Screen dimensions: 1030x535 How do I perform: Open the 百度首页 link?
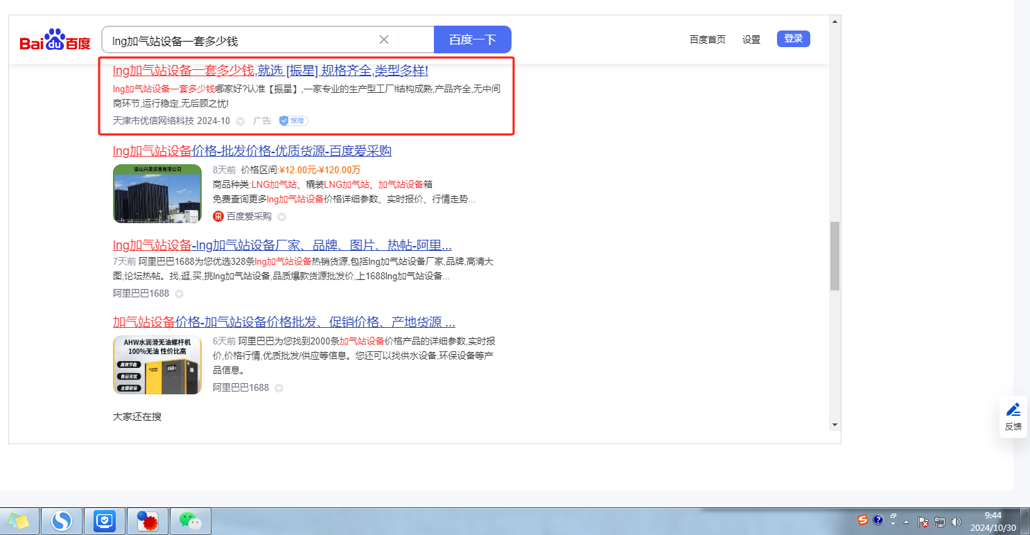(708, 40)
